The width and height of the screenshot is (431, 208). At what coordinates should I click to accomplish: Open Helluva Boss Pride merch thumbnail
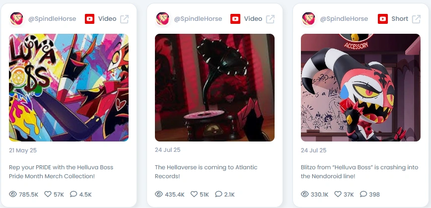pos(69,88)
